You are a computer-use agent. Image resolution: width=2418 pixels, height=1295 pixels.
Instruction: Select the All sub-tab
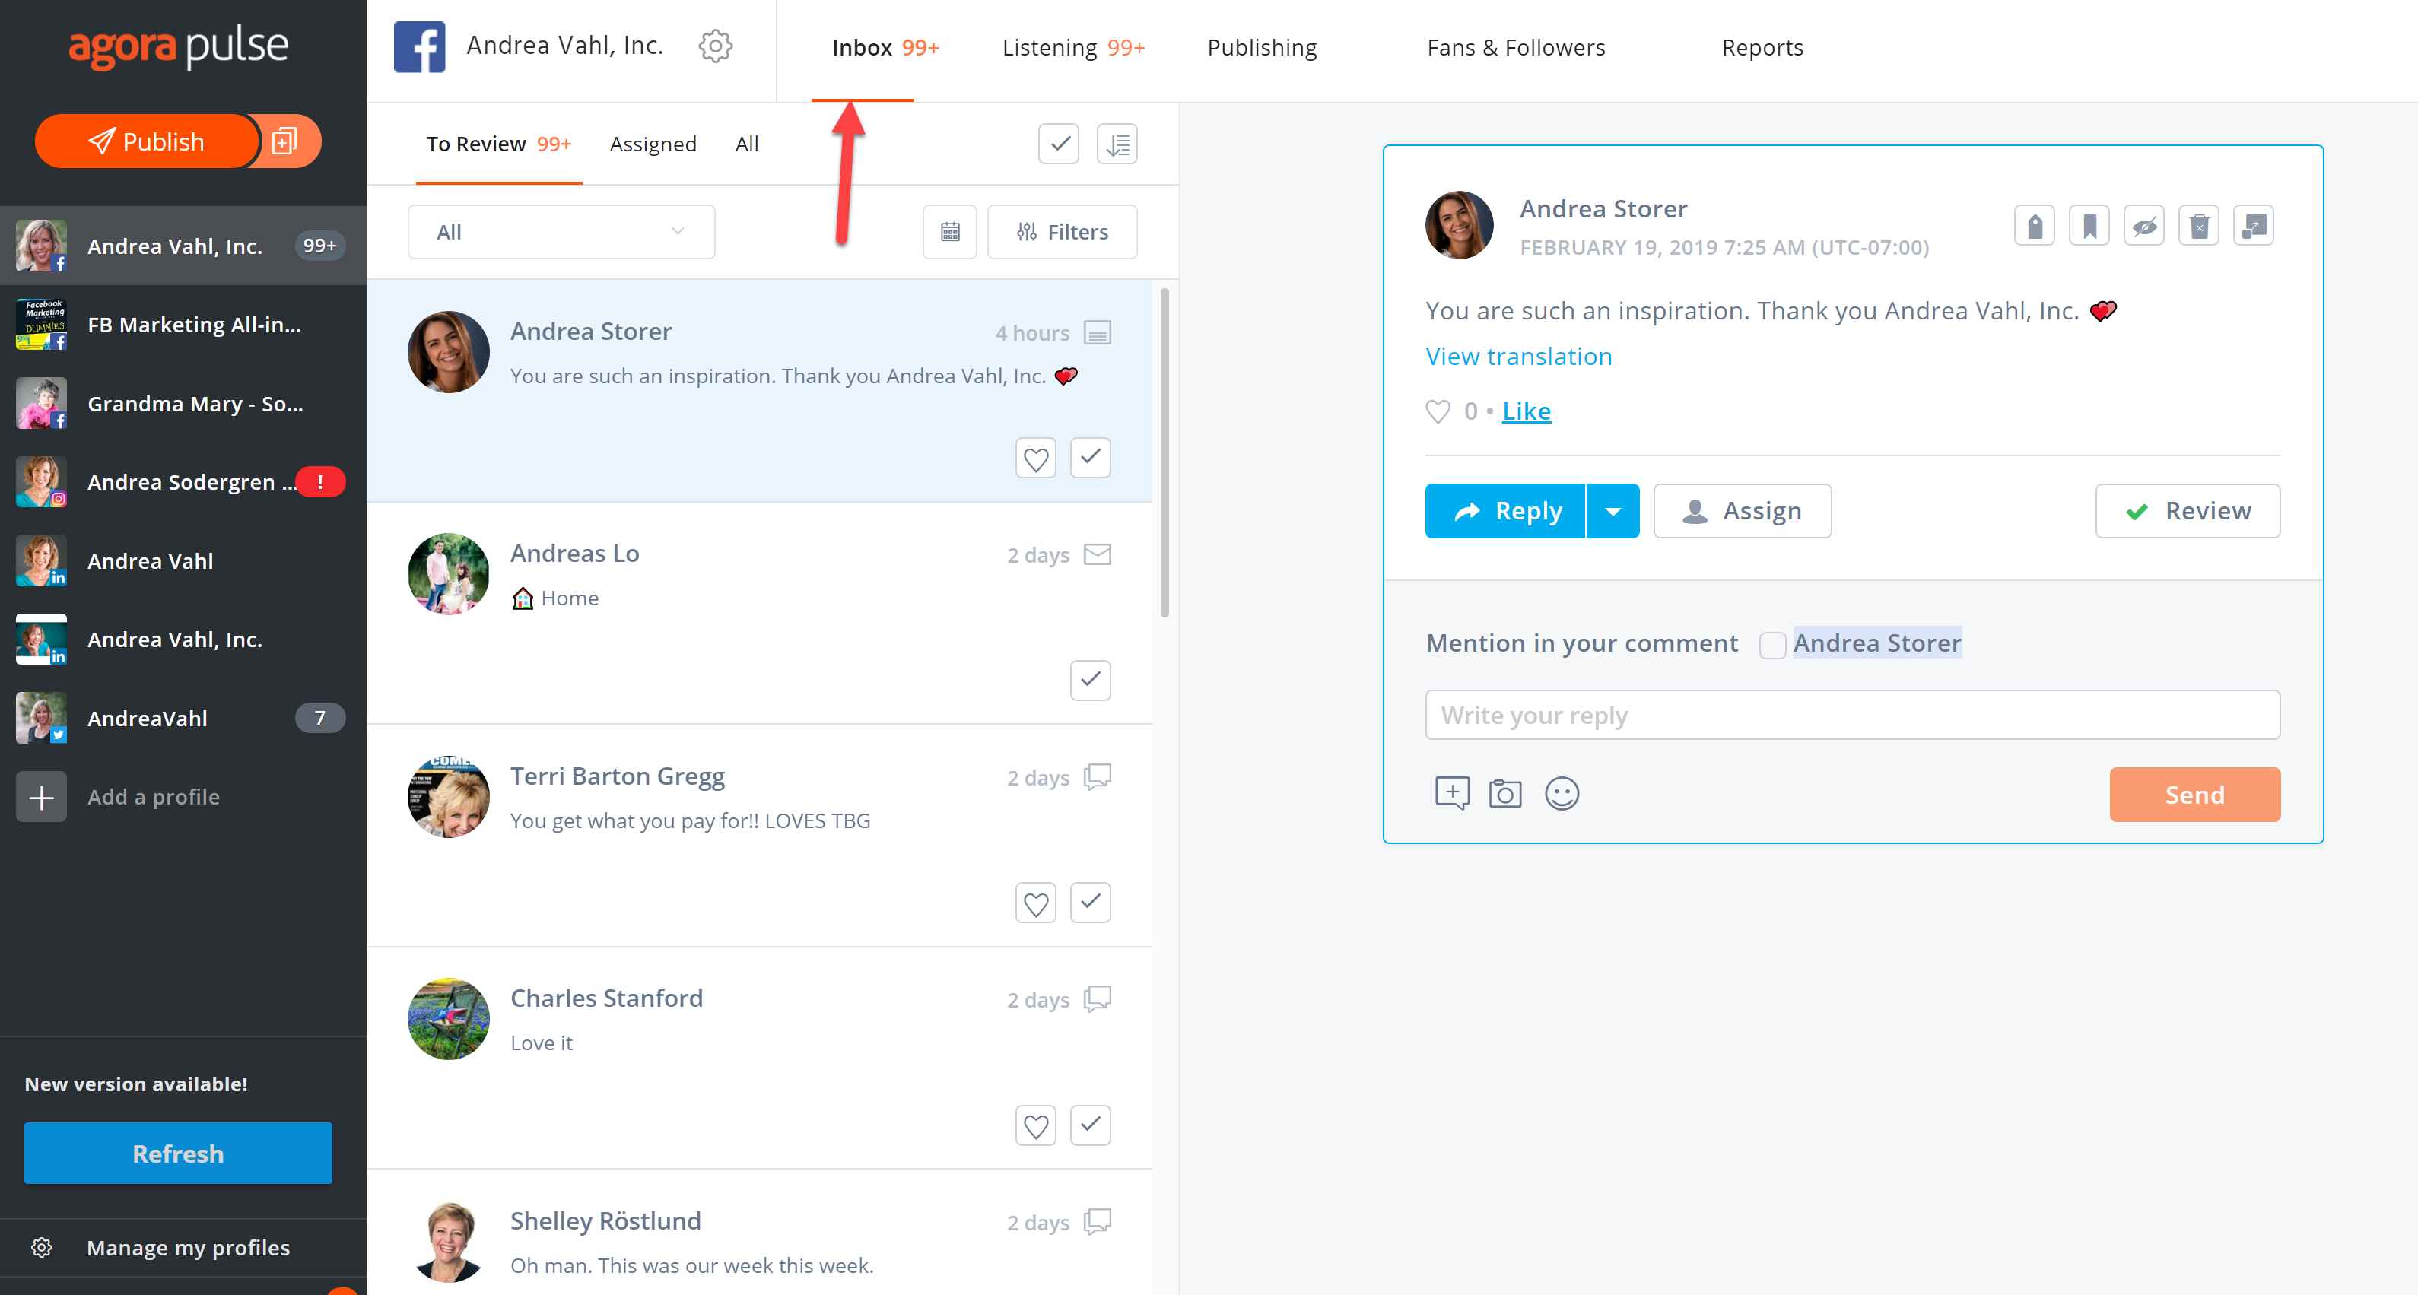(x=746, y=144)
